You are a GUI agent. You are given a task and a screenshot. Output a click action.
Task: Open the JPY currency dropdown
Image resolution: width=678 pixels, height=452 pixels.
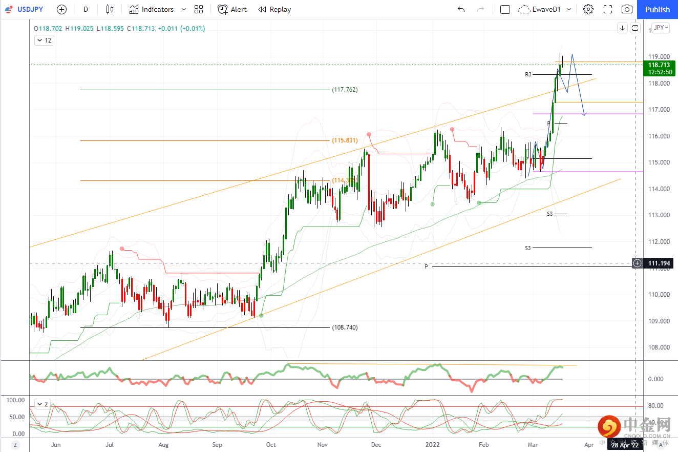661,28
